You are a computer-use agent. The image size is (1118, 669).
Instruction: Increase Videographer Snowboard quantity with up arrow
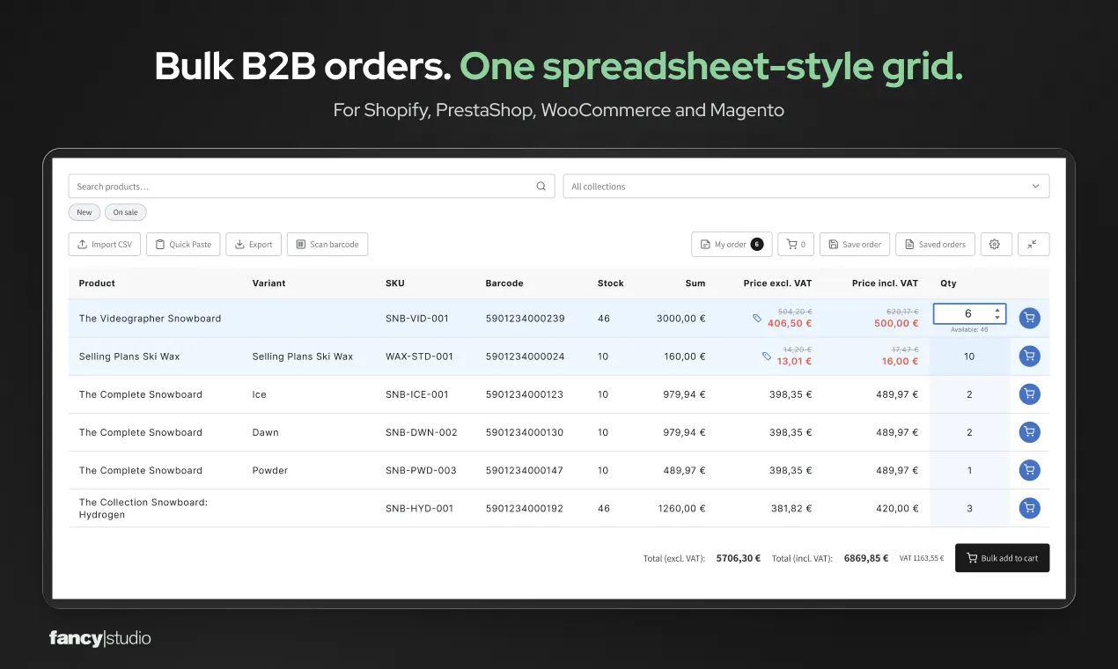coord(997,310)
